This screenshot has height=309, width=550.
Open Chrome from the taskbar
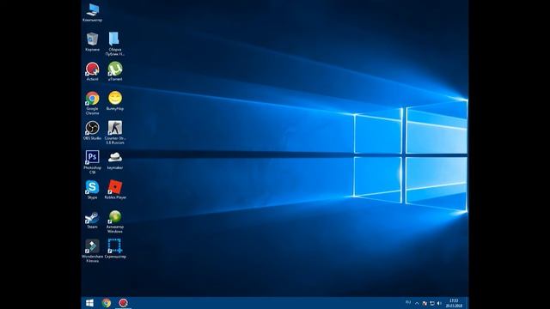pos(107,303)
